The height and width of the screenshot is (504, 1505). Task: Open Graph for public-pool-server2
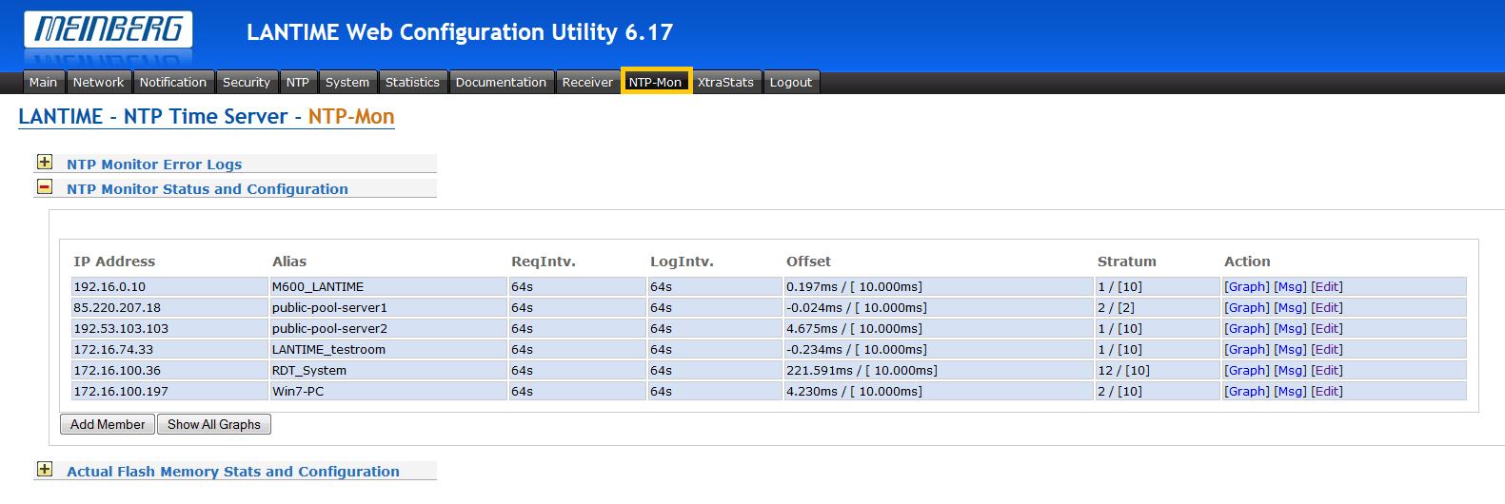pyautogui.click(x=1247, y=328)
